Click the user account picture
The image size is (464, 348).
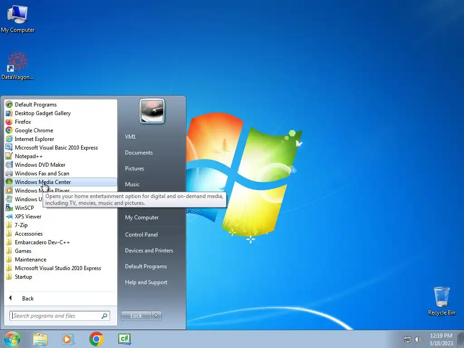pyautogui.click(x=152, y=111)
